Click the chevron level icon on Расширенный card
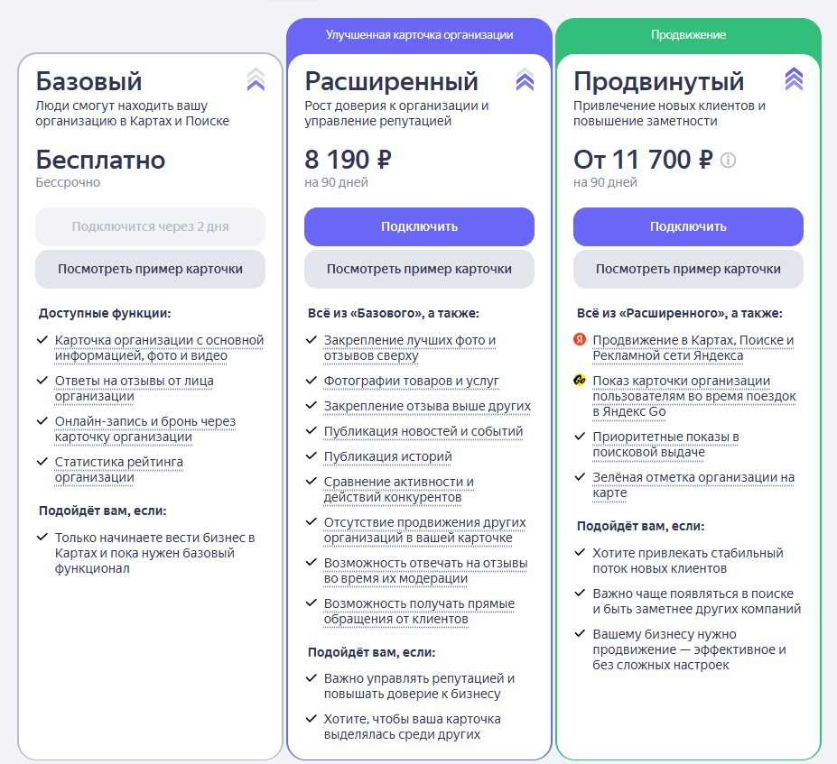 (x=525, y=79)
